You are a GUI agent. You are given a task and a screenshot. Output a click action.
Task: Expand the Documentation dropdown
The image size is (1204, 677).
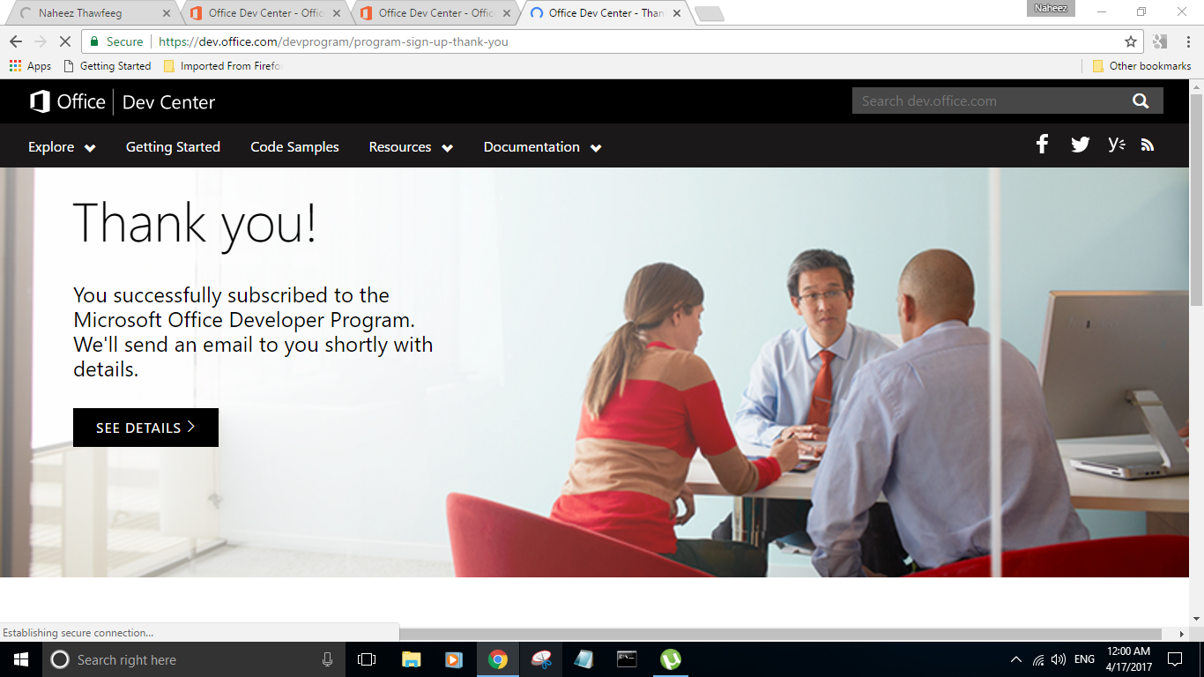point(541,147)
